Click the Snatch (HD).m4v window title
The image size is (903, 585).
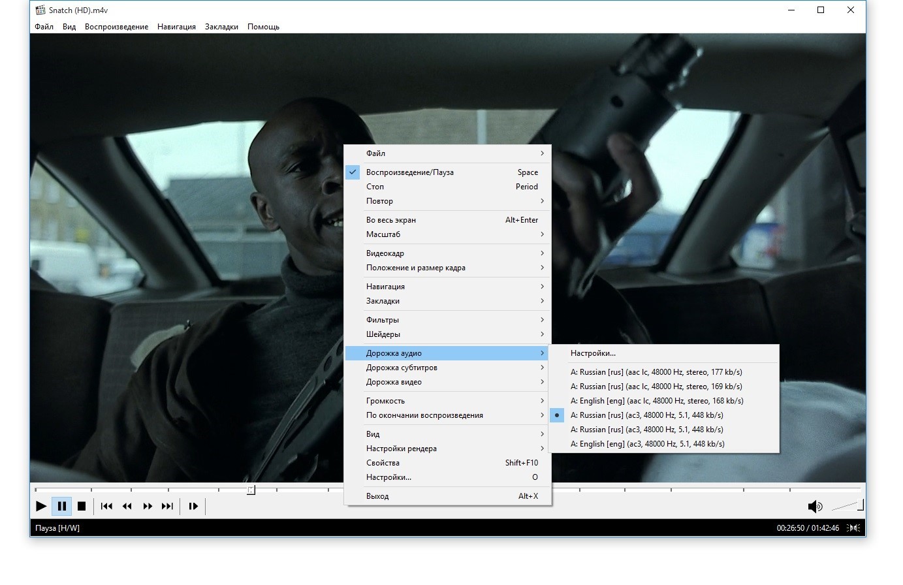tap(78, 10)
